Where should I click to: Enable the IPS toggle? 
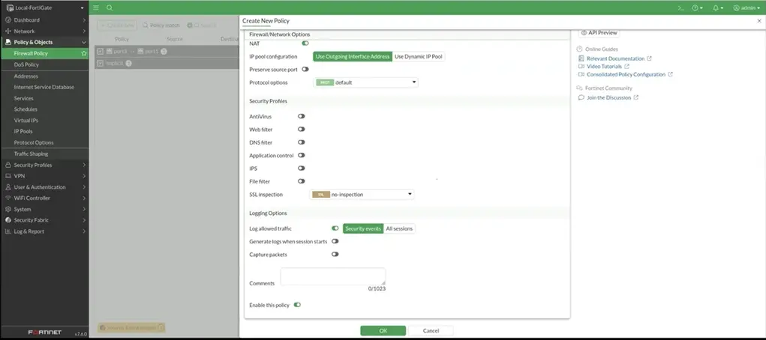302,169
